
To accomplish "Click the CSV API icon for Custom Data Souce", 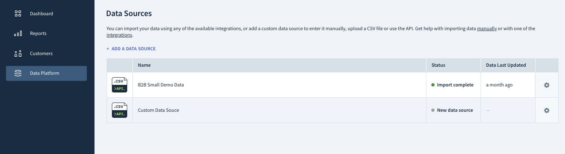I will pos(120,110).
